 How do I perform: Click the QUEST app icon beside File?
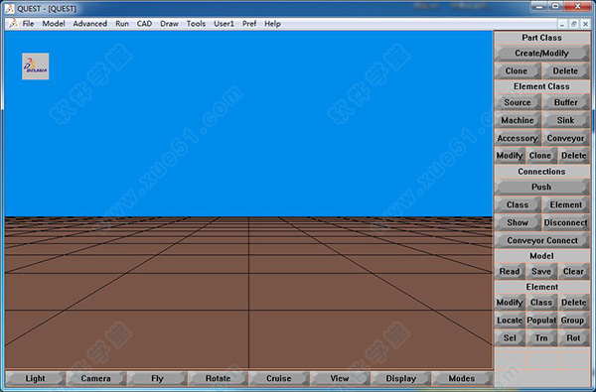tap(13, 24)
